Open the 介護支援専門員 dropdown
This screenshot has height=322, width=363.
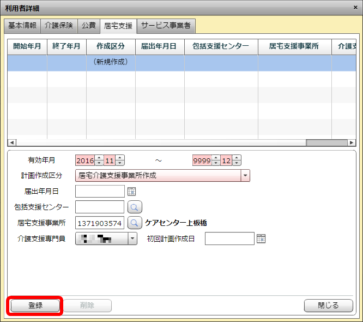pyautogui.click(x=132, y=239)
